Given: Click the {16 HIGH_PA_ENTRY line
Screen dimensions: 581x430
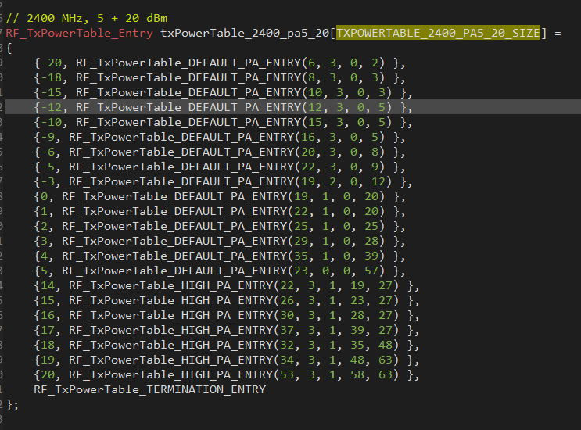Looking at the screenshot, I should (x=227, y=315).
